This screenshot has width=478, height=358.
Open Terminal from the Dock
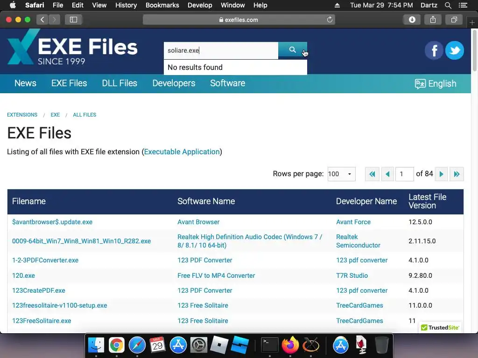pyautogui.click(x=270, y=345)
